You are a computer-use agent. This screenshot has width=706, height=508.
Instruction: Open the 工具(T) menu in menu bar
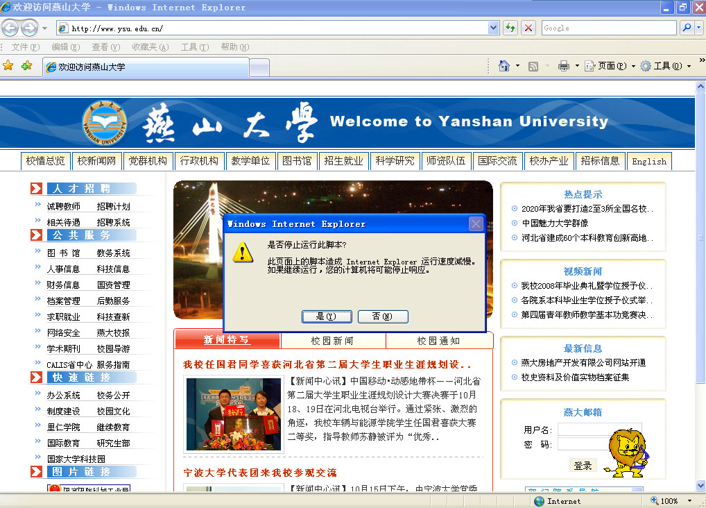click(194, 47)
